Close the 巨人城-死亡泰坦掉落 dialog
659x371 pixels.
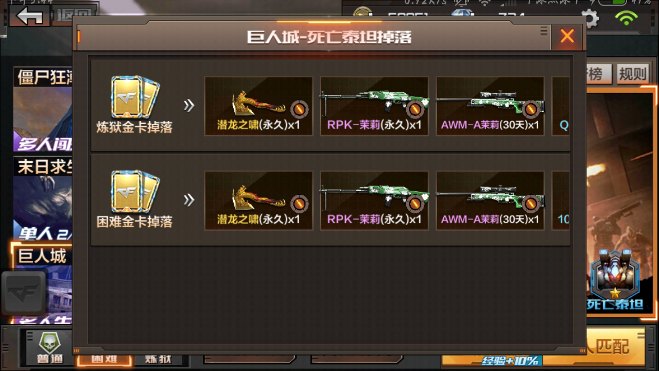coord(567,36)
